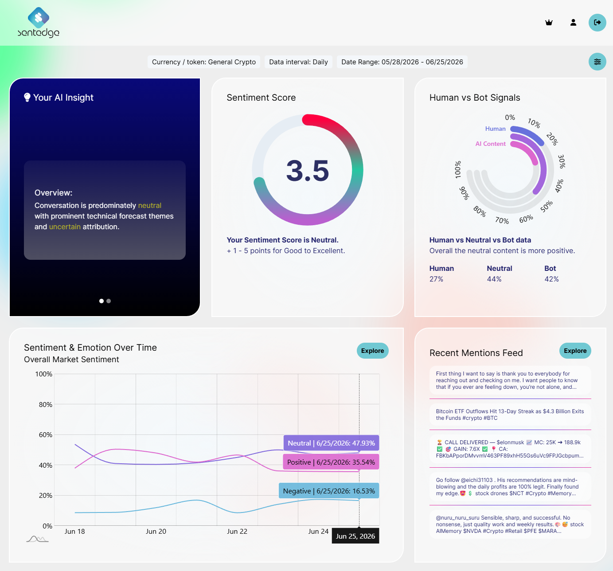Screen dimensions: 613x571
Task: Click the Neutral 44% statistic
Action: point(500,274)
